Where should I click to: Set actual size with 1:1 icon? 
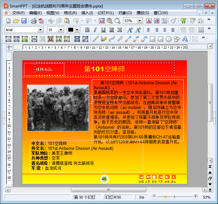click(102, 21)
